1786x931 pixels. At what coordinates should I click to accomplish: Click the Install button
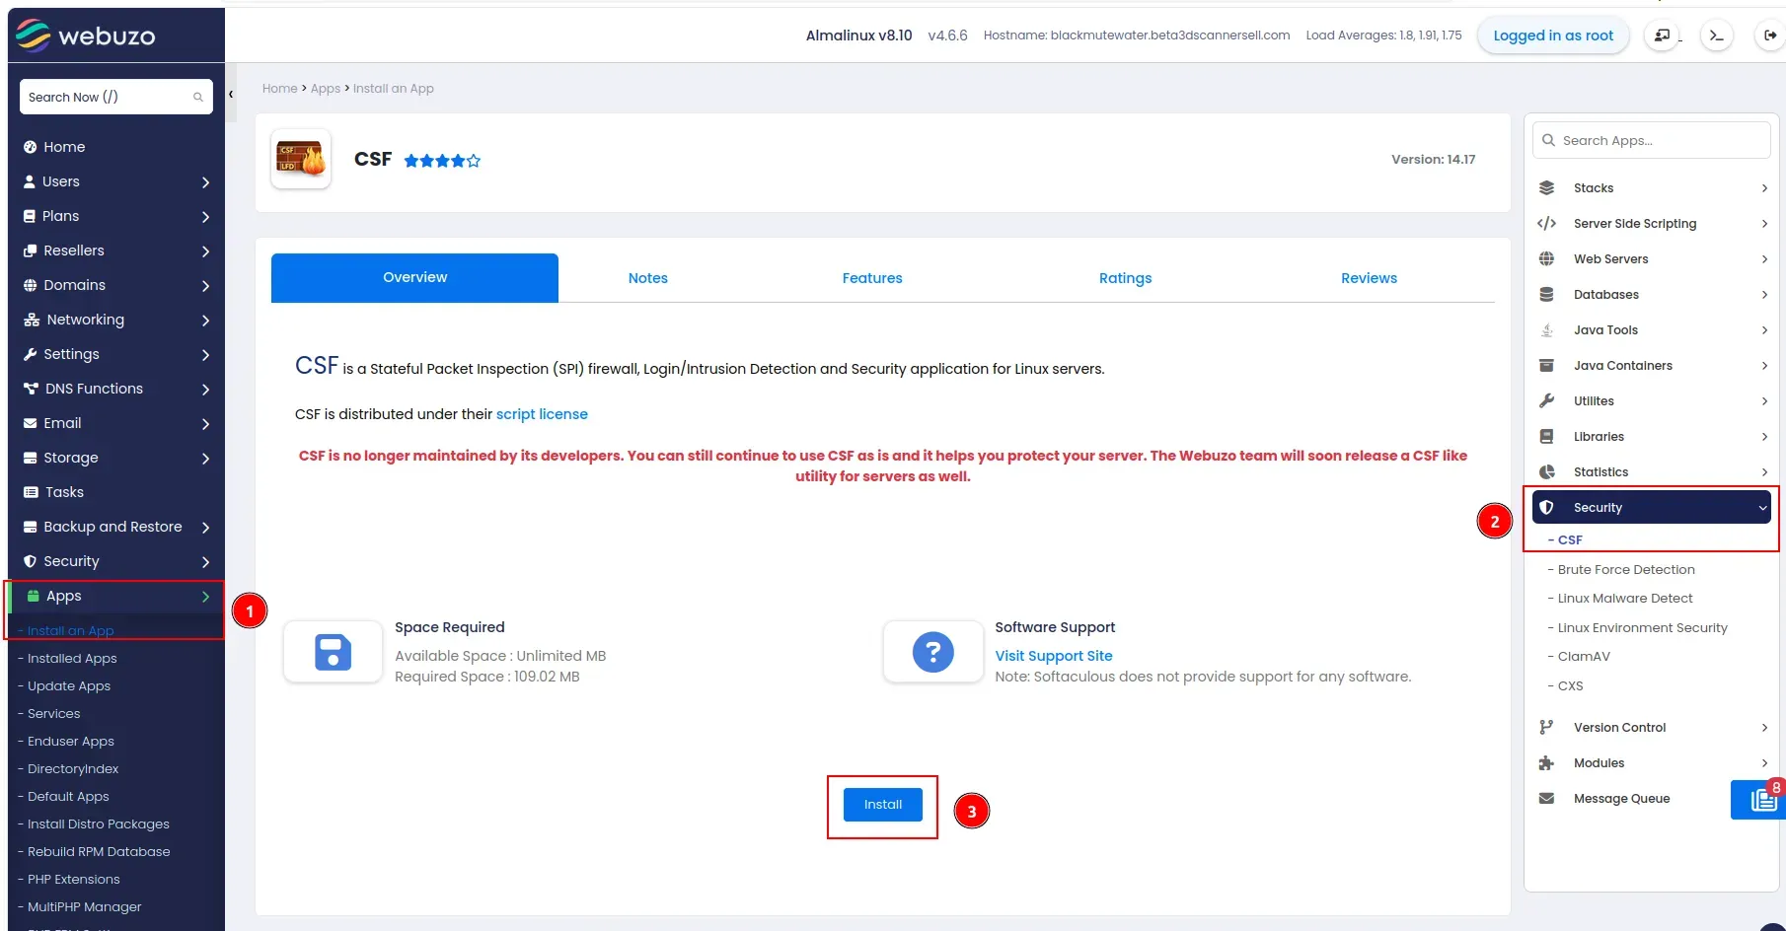point(883,805)
